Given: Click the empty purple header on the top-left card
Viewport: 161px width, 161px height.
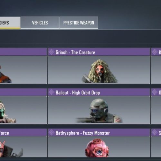Looking at the screenshot, I should [x=23, y=52].
